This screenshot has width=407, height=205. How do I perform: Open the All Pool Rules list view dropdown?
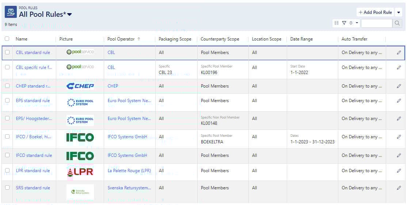click(69, 15)
